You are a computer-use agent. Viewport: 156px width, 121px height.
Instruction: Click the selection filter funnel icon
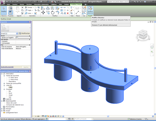pyautogui.click(x=146, y=119)
